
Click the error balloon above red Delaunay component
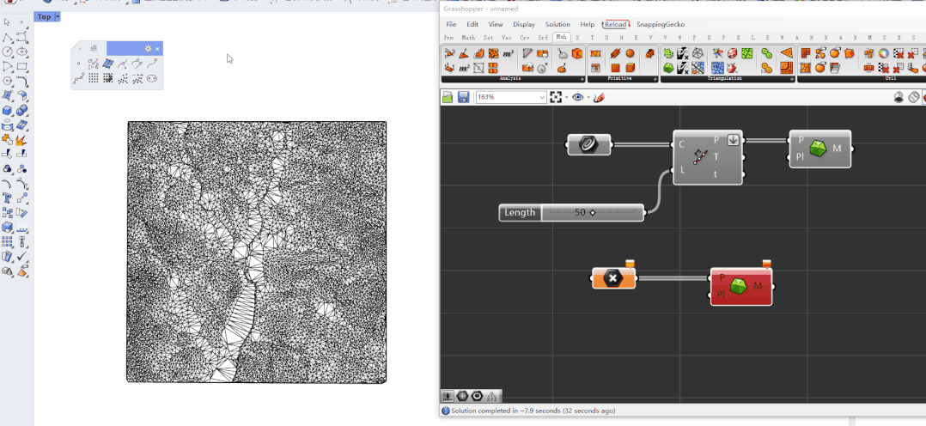click(766, 264)
